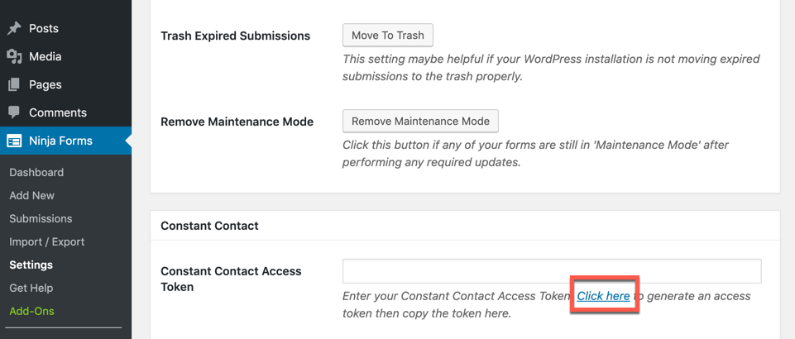
Task: Open the Posts menu
Action: pos(44,28)
